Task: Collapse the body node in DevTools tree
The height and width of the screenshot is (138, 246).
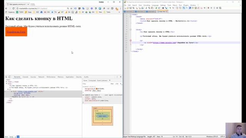Action: (7, 84)
